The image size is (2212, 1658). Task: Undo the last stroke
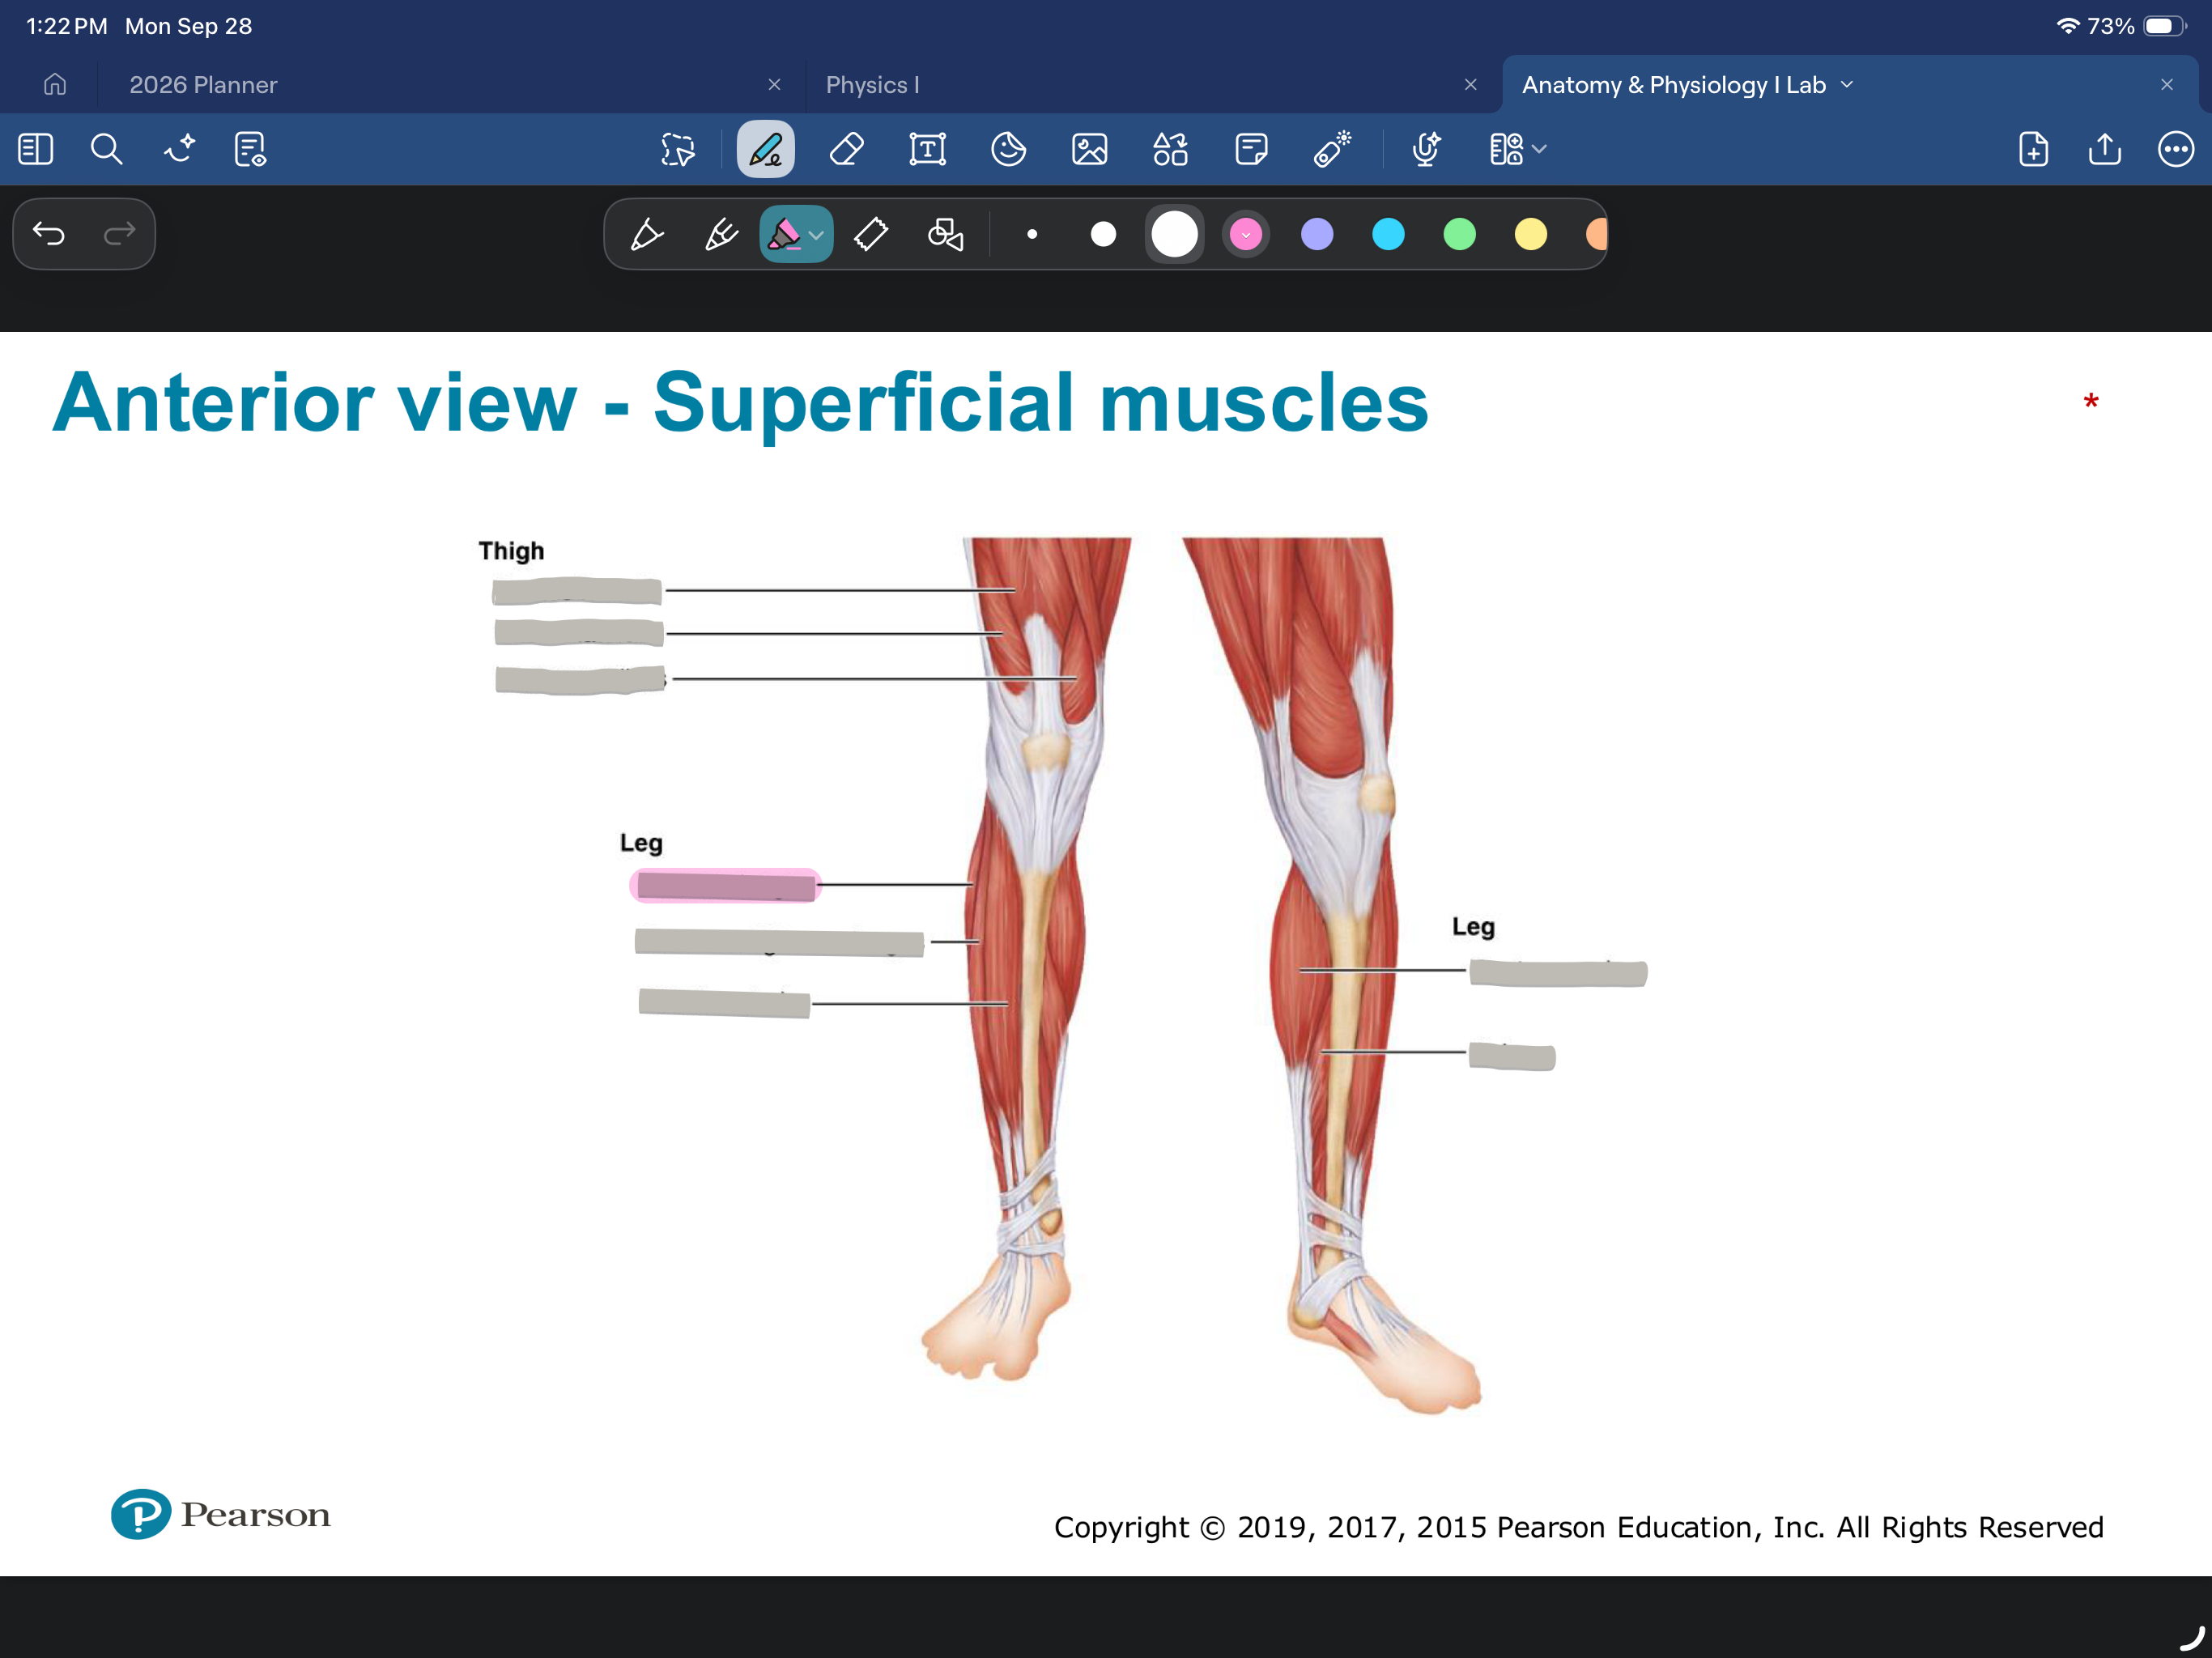click(x=49, y=234)
